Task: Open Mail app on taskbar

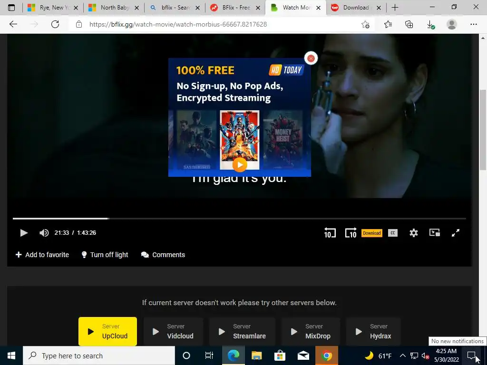Action: [x=303, y=355]
